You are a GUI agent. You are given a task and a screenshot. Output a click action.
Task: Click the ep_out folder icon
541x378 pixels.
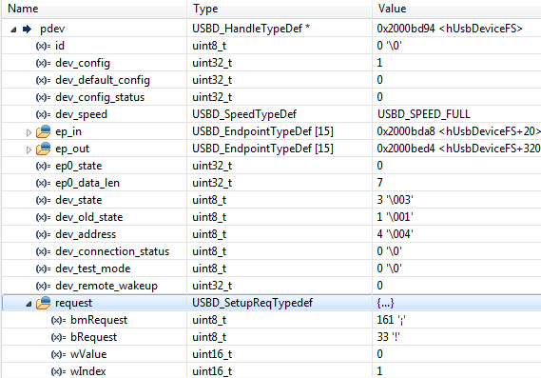click(x=44, y=149)
